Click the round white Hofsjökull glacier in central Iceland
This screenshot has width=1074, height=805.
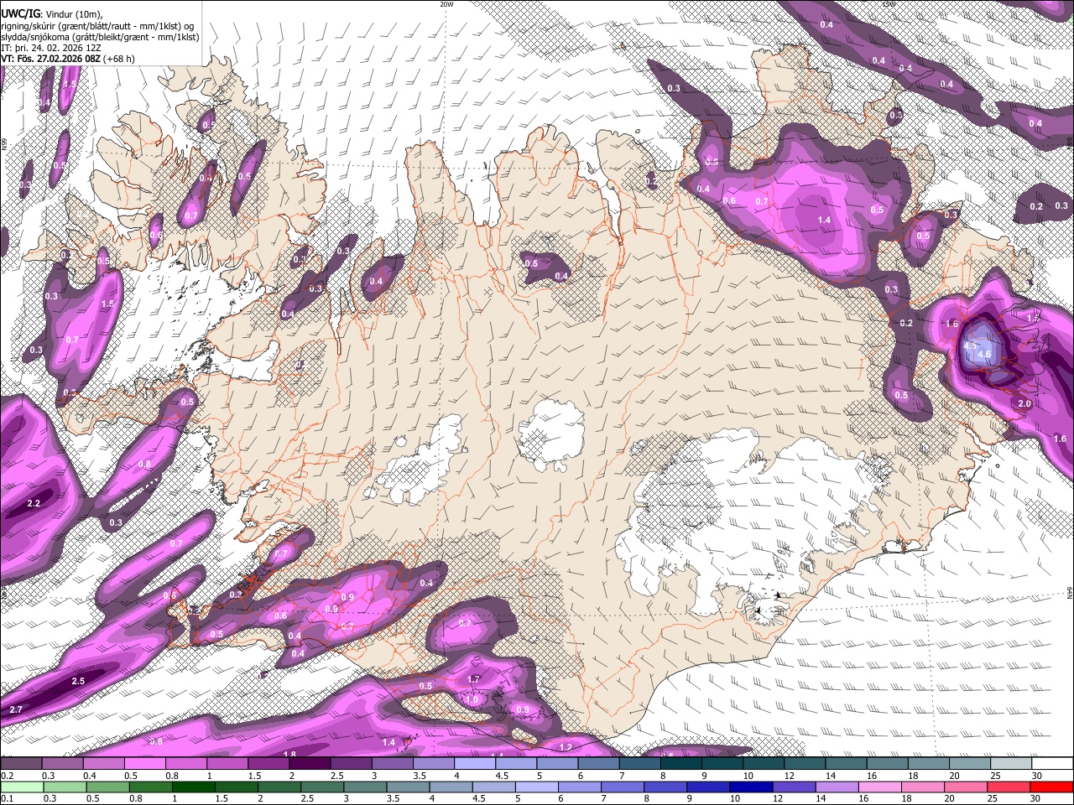tap(551, 434)
